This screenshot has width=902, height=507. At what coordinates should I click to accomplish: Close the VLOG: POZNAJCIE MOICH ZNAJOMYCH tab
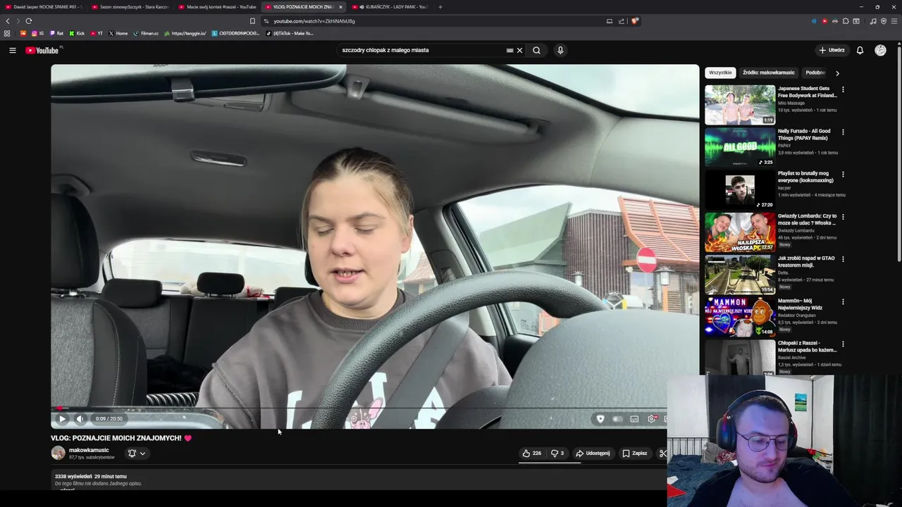(340, 7)
